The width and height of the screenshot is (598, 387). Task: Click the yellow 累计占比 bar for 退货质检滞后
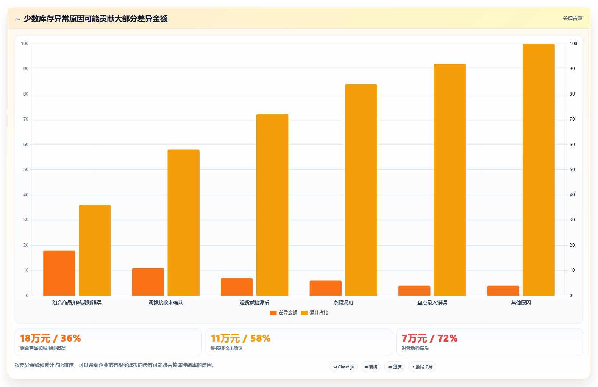click(272, 205)
